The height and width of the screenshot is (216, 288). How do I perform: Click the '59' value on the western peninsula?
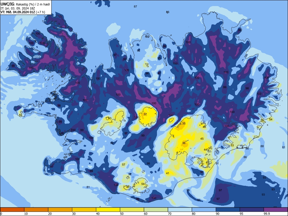click(x=20, y=115)
